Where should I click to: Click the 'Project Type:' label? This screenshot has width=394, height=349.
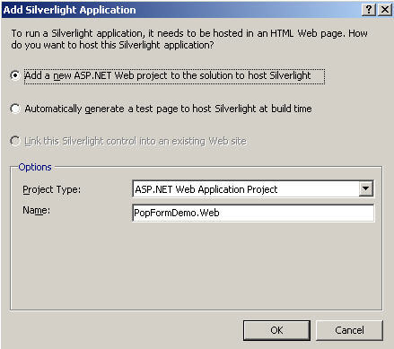click(52, 189)
